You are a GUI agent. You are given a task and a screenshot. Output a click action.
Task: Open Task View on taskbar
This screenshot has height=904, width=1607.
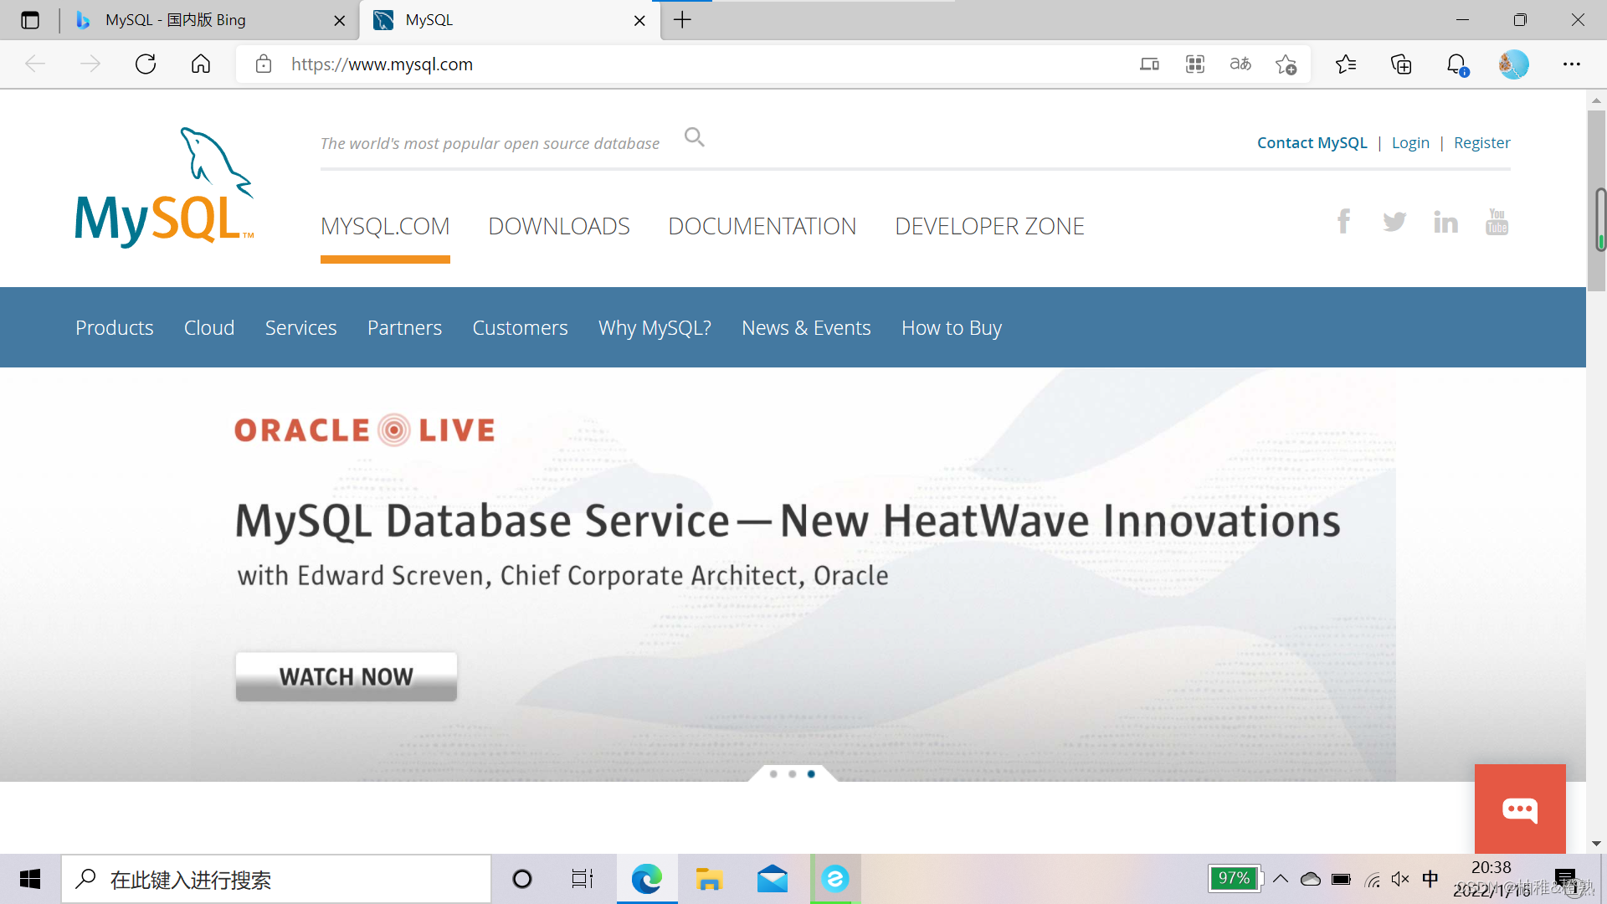click(x=583, y=879)
